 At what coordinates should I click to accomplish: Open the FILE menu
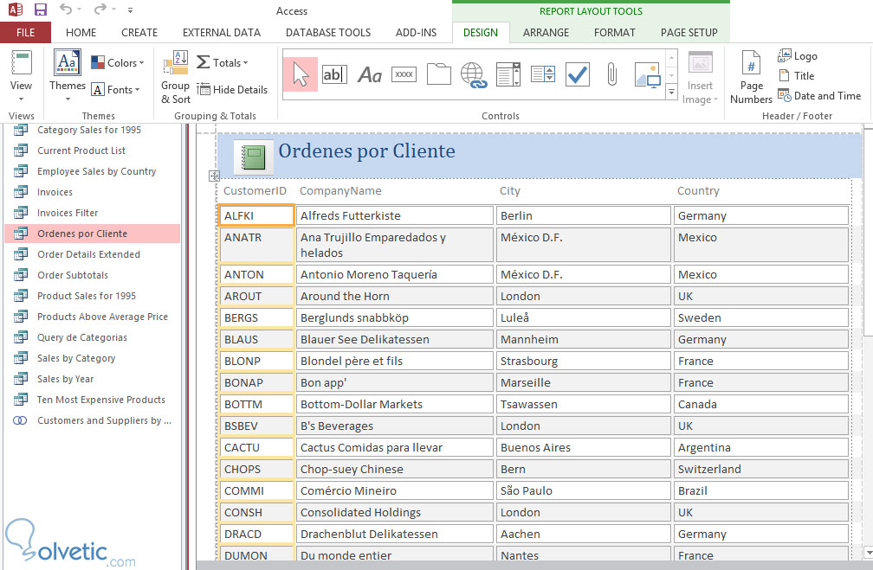[x=25, y=33]
